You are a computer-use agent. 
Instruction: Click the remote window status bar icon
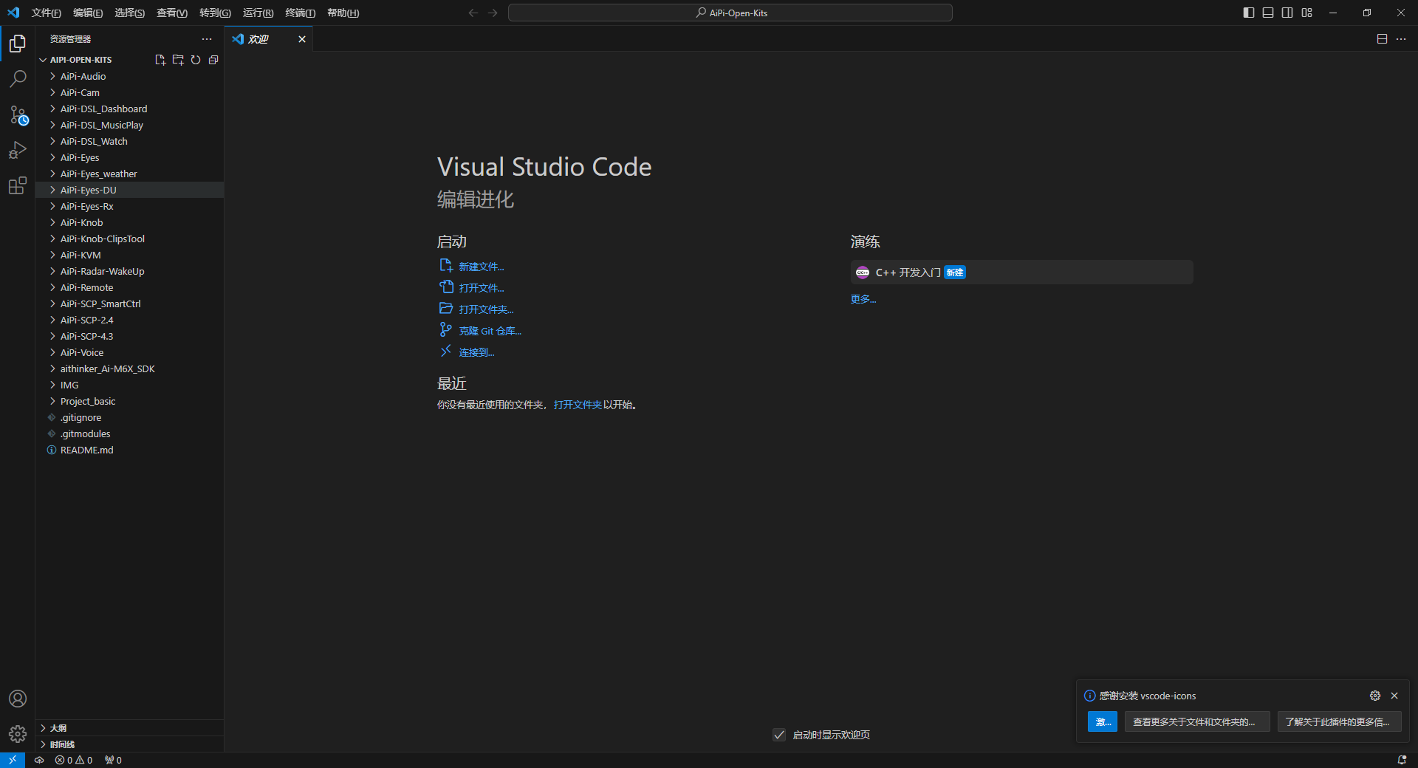(x=13, y=760)
